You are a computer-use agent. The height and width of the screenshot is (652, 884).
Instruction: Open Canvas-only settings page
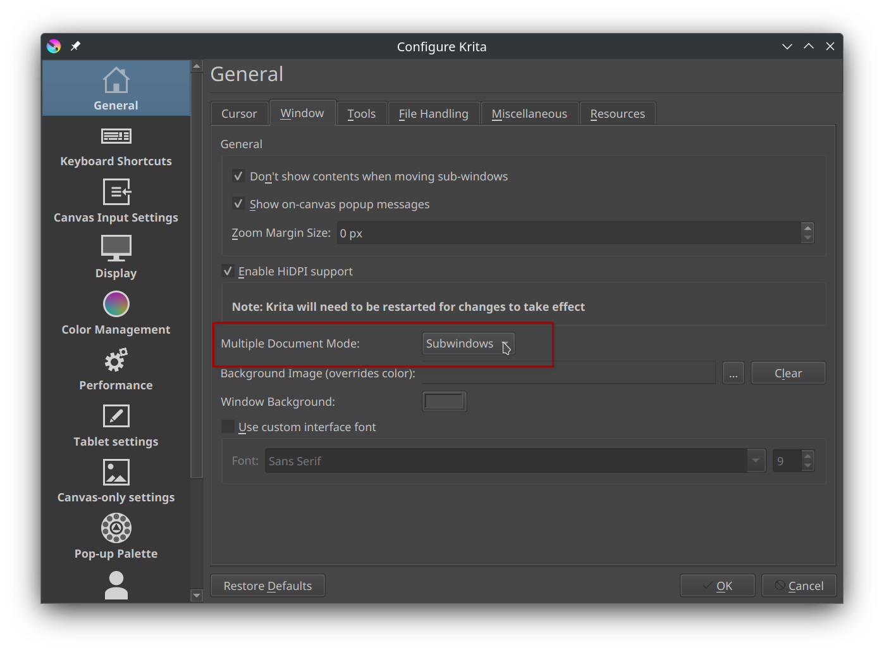tap(116, 481)
